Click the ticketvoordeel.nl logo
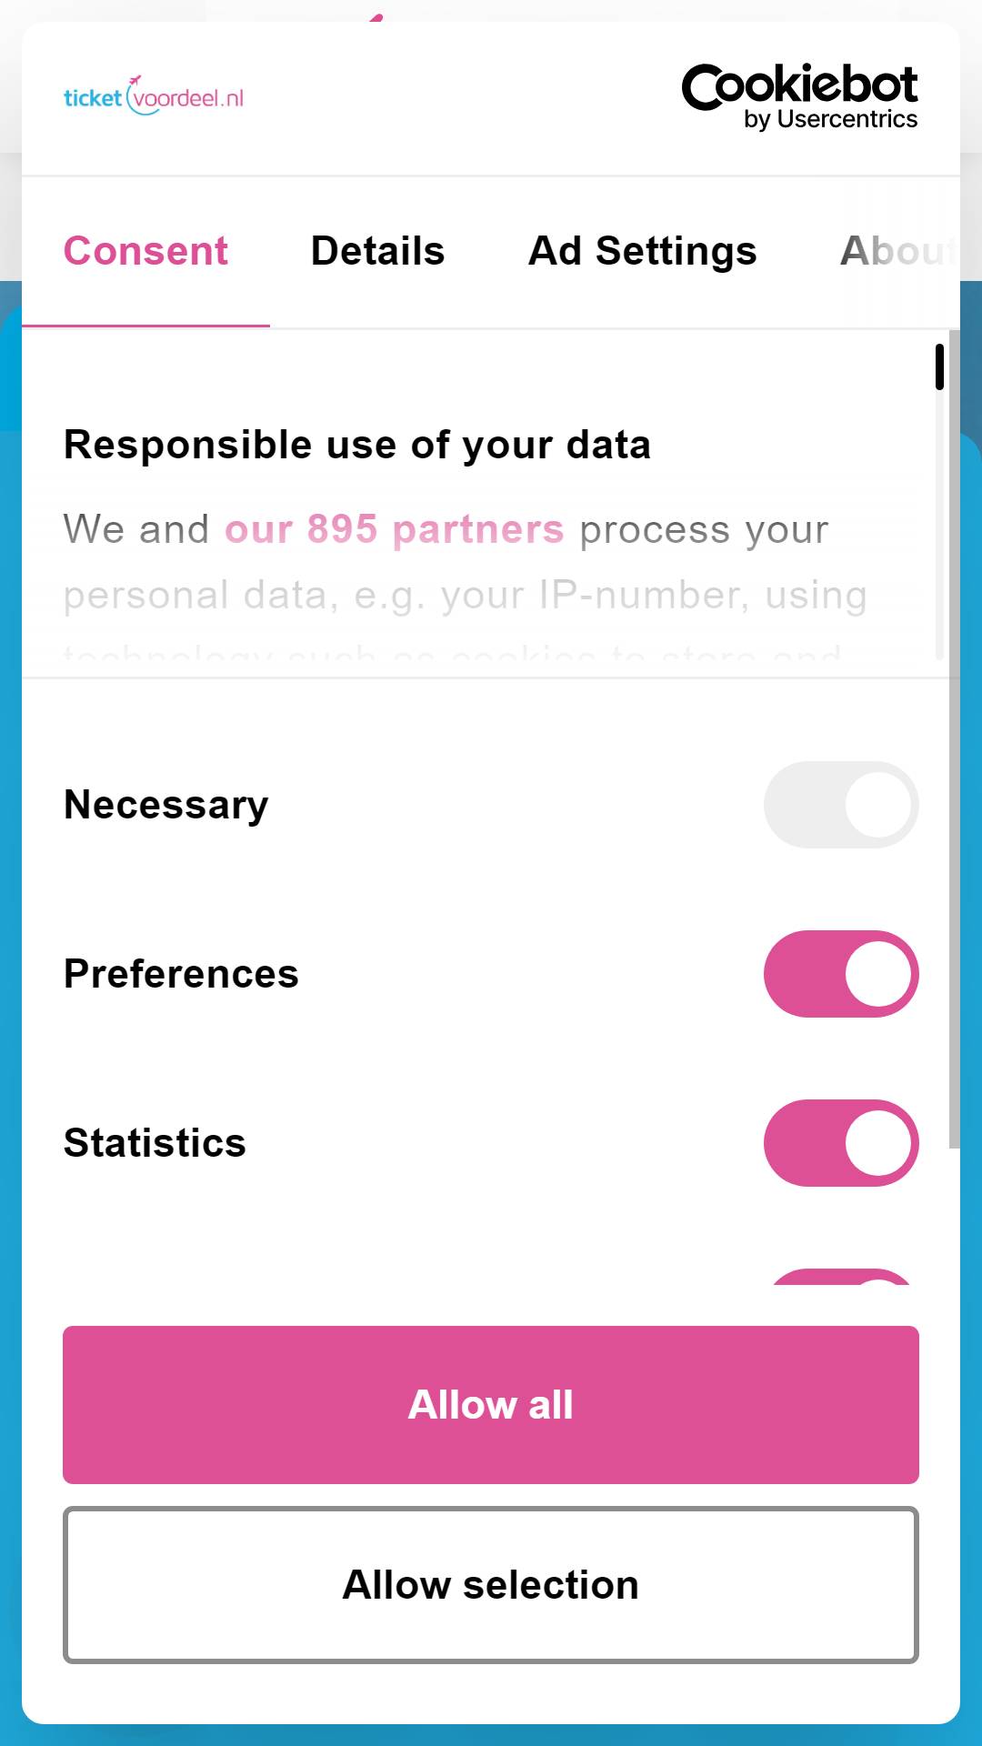Image resolution: width=982 pixels, height=1746 pixels. [154, 95]
